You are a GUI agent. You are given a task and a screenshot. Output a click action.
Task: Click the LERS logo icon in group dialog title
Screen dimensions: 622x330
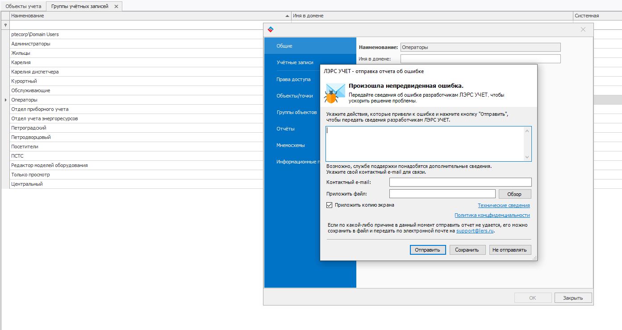click(270, 30)
